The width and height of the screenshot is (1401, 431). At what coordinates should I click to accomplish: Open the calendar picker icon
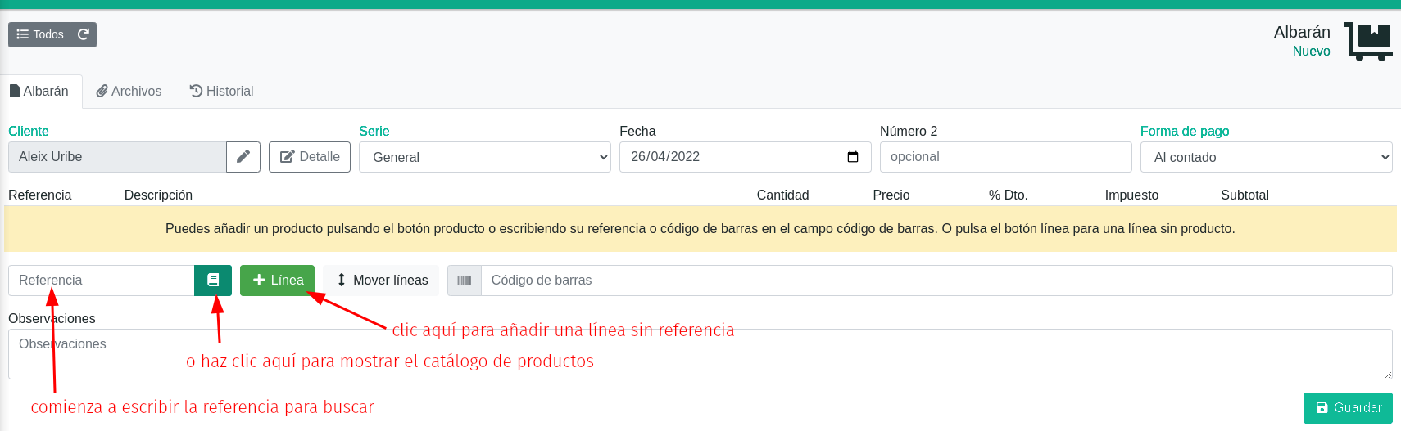[853, 157]
